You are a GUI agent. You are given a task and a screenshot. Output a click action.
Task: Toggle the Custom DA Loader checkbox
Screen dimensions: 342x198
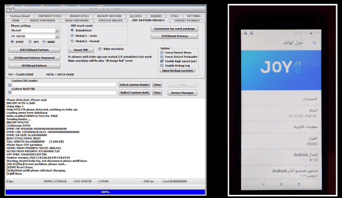(x=10, y=85)
